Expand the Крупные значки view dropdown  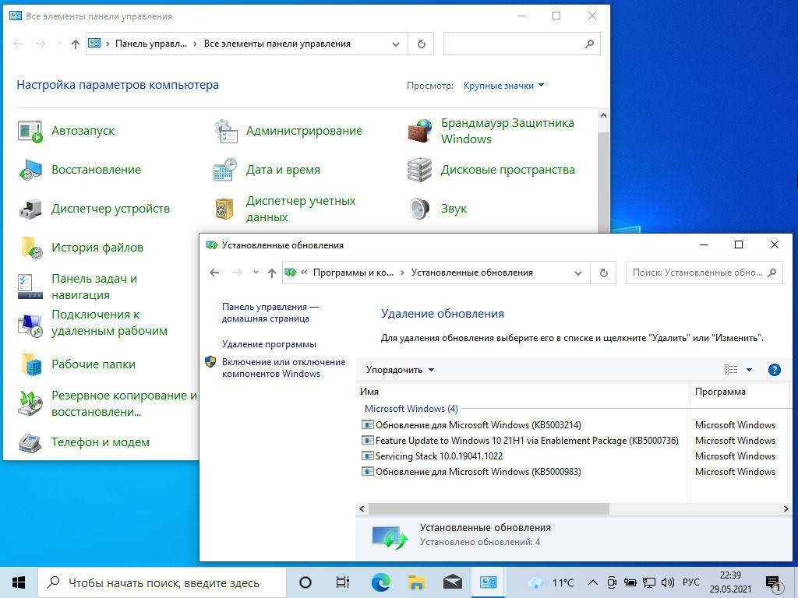(503, 86)
